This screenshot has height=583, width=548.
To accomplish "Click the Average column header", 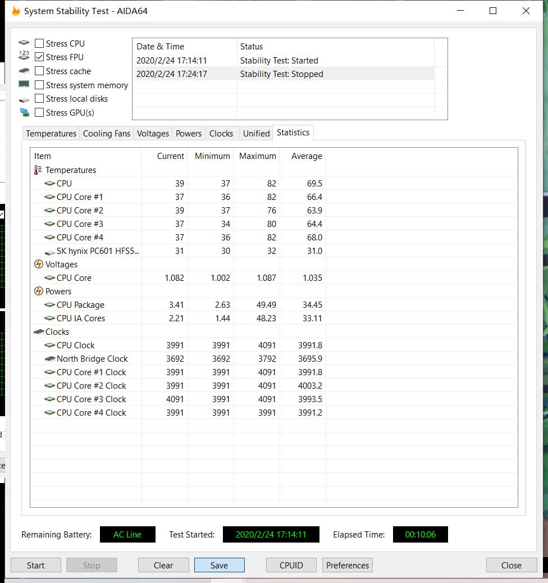I will (303, 156).
